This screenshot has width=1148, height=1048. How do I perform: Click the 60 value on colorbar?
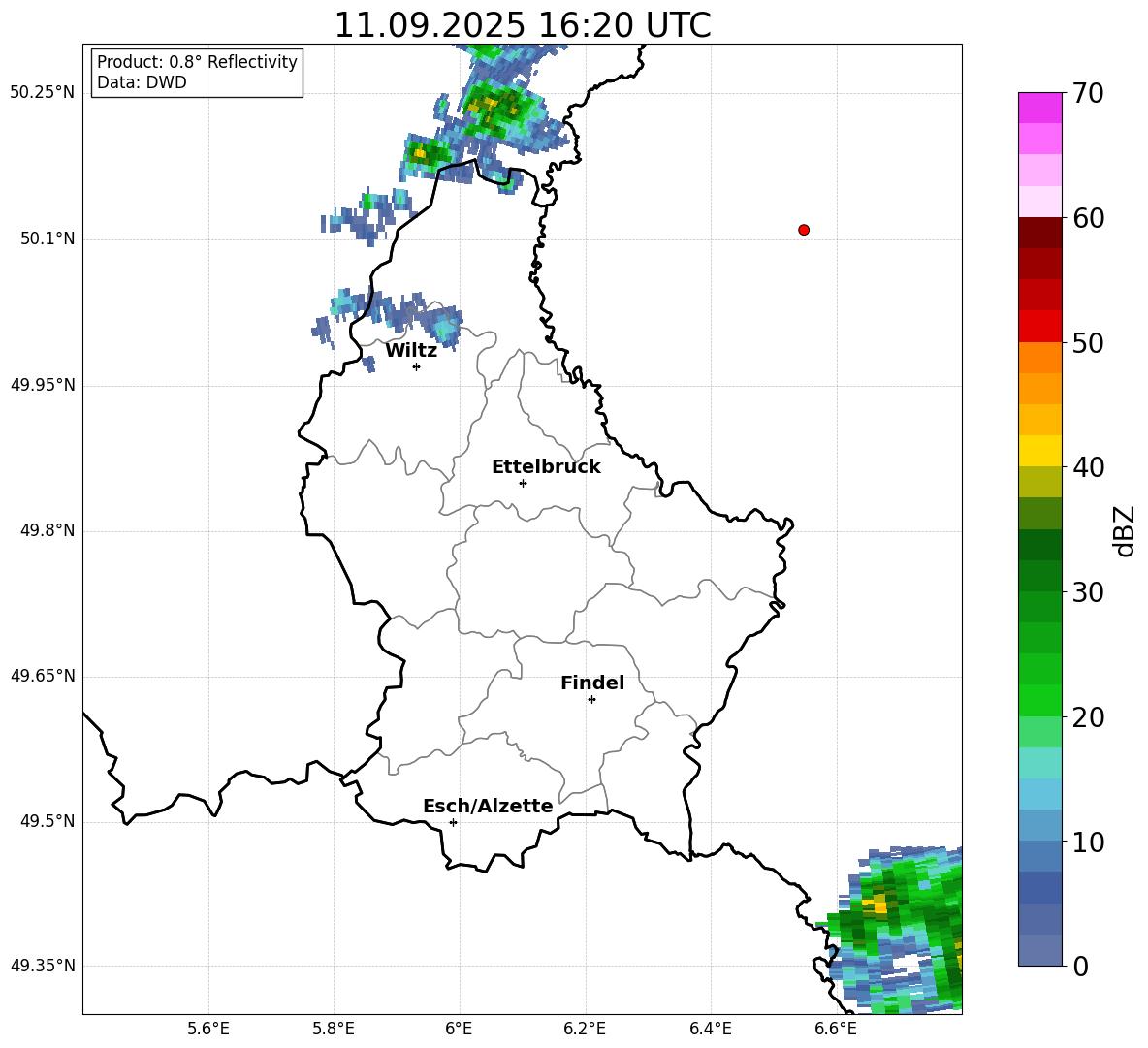[x=1088, y=218]
